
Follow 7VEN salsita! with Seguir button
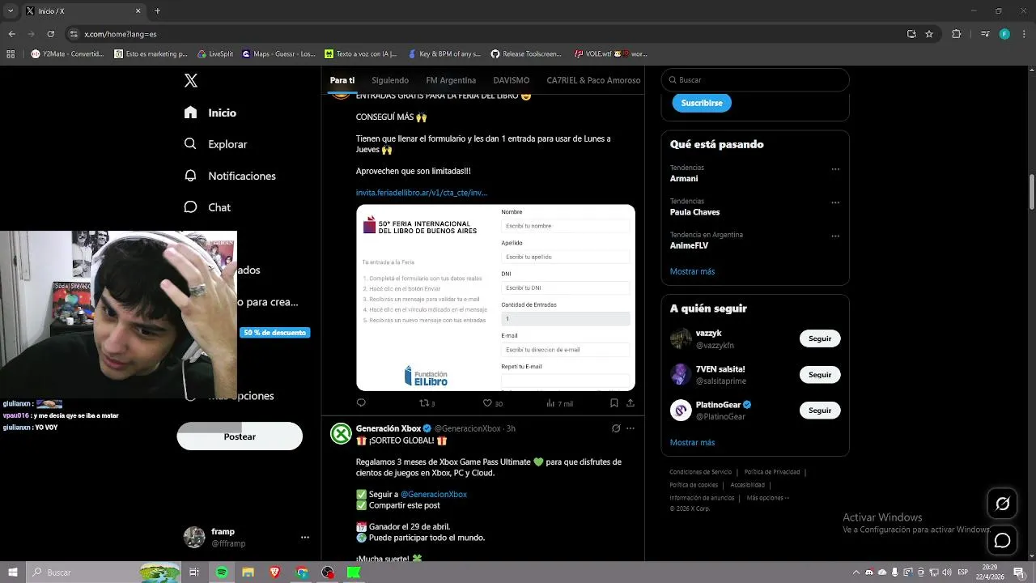[x=820, y=375]
